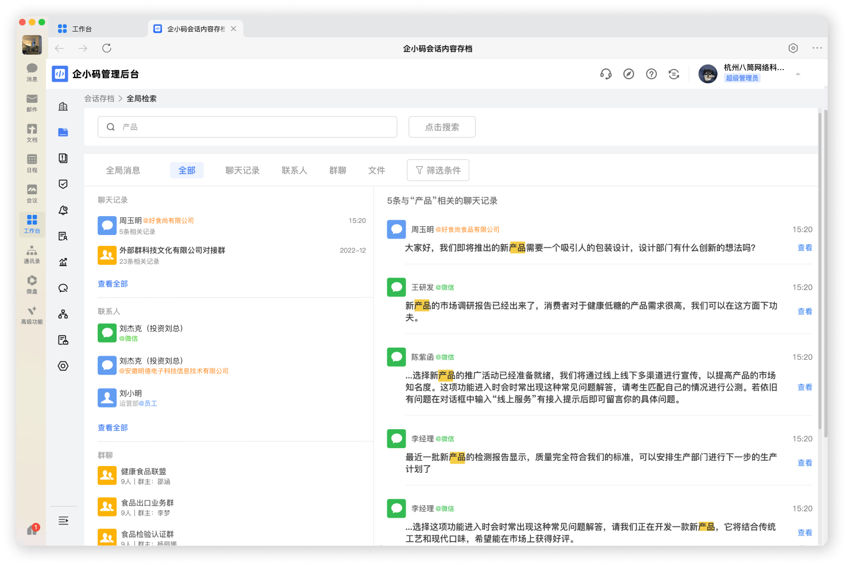
Task: Click 查看 for 李经理's 检测报告 message
Action: pyautogui.click(x=804, y=463)
